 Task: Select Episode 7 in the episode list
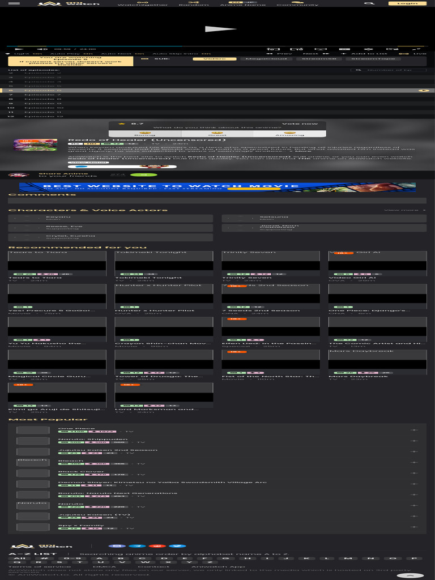(x=217, y=95)
